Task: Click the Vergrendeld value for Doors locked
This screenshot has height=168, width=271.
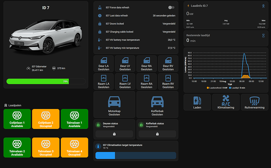Action: point(169,24)
